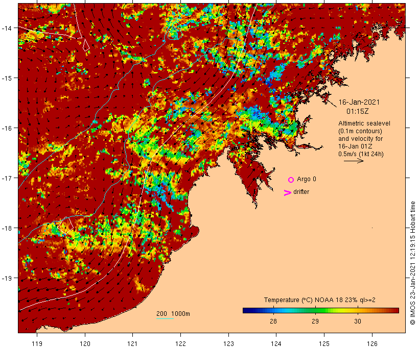The height and width of the screenshot is (347, 419).
Task: Click the longitude label '120'
Action: click(x=85, y=343)
